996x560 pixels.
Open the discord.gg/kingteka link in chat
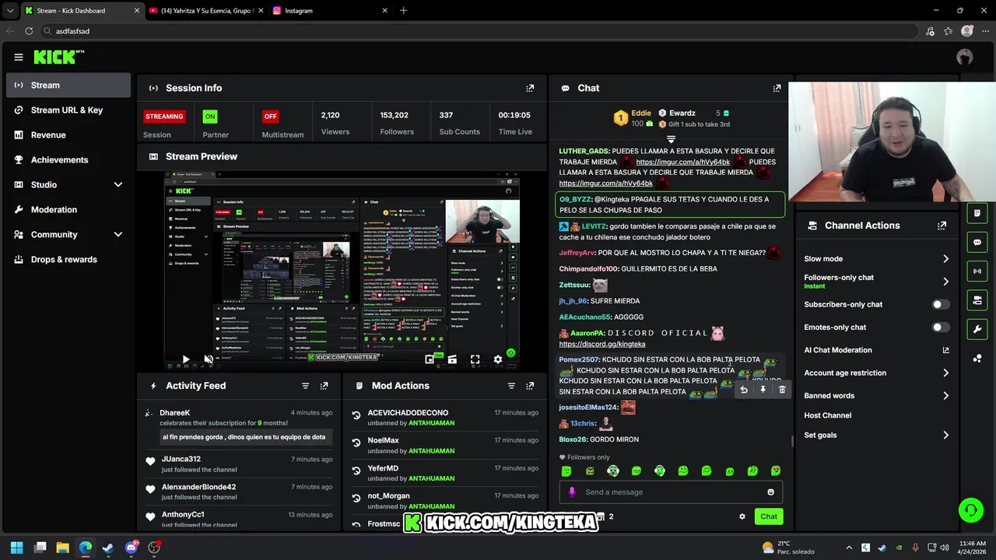tap(602, 344)
